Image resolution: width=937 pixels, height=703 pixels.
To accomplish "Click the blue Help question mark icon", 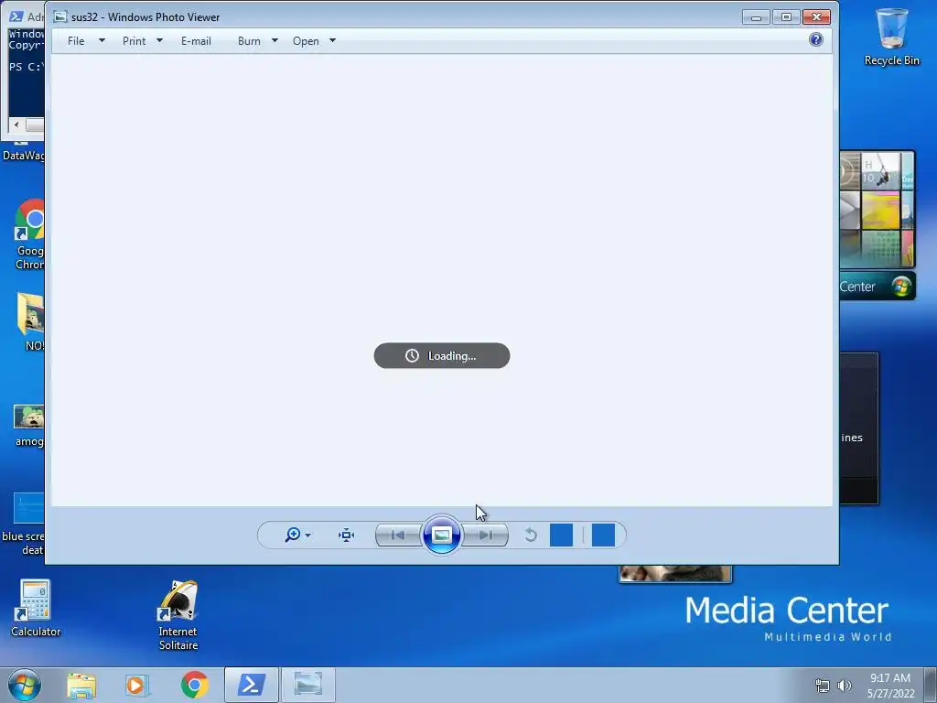I will [815, 39].
